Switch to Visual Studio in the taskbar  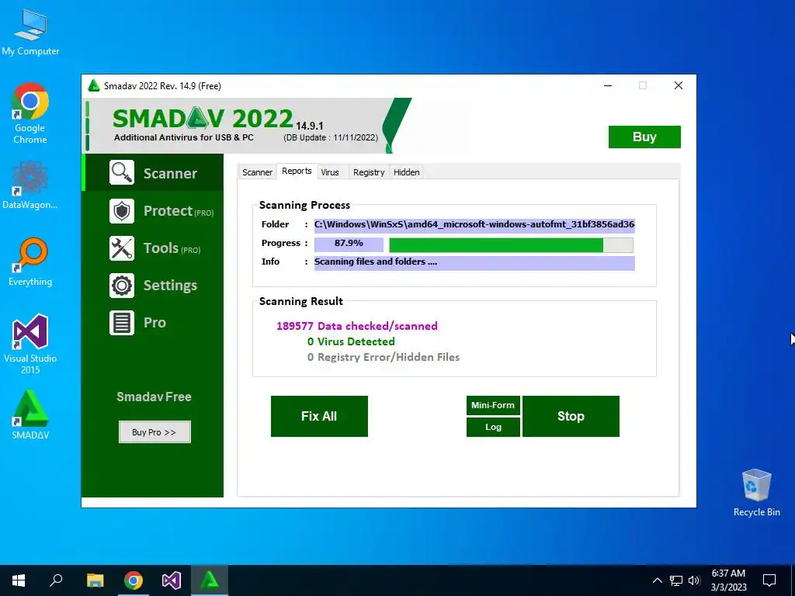[172, 580]
